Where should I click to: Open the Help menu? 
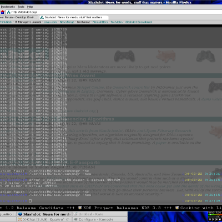pyautogui.click(x=30, y=7)
